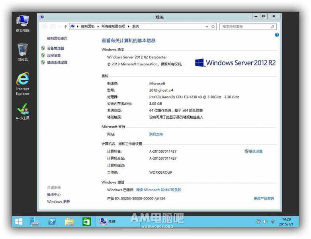Image resolution: width=311 pixels, height=239 pixels.
Task: Click the network icon in the system tray
Action: 258,221
